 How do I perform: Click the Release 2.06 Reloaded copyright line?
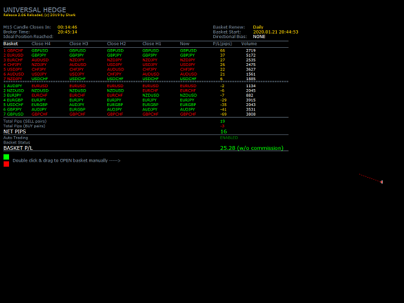(x=39, y=15)
